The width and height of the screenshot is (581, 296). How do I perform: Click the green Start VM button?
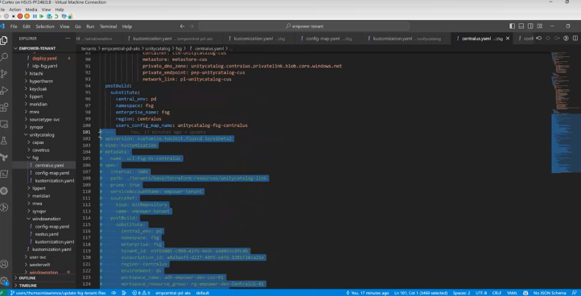point(42,16)
